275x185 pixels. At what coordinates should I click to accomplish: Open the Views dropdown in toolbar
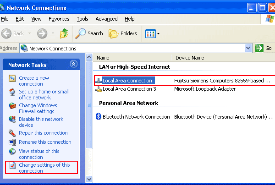click(152, 33)
